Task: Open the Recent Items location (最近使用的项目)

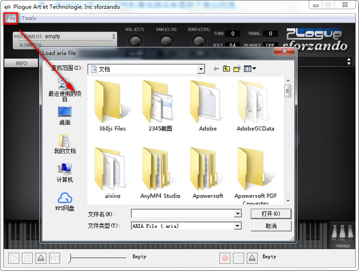Action: 65,89
